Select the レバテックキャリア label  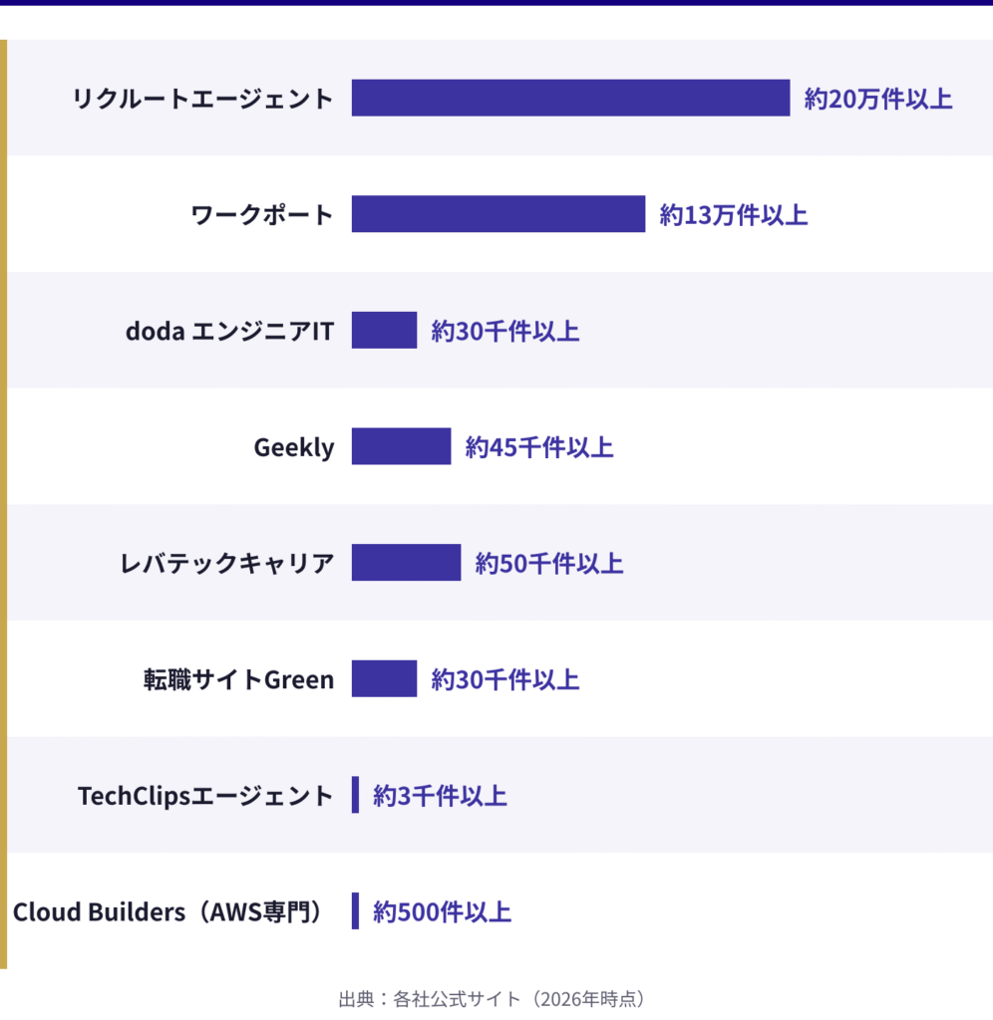coord(226,564)
